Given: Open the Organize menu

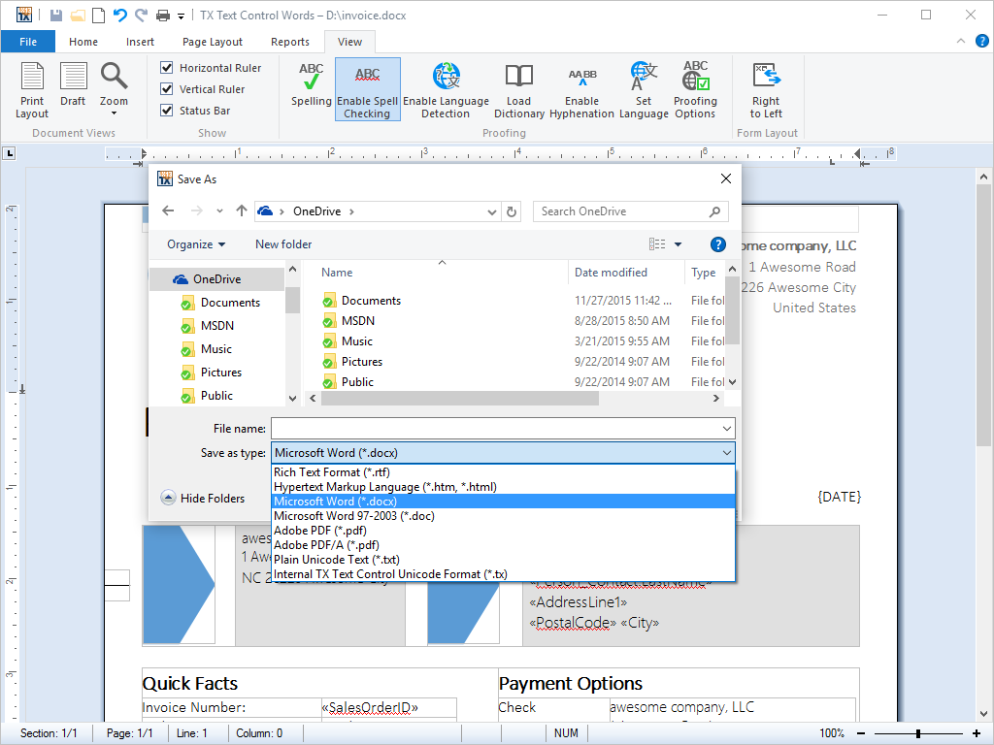Looking at the screenshot, I should 196,244.
